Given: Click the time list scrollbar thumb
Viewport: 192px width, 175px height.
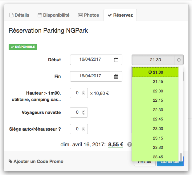Looking at the screenshot, I should [x=181, y=157].
